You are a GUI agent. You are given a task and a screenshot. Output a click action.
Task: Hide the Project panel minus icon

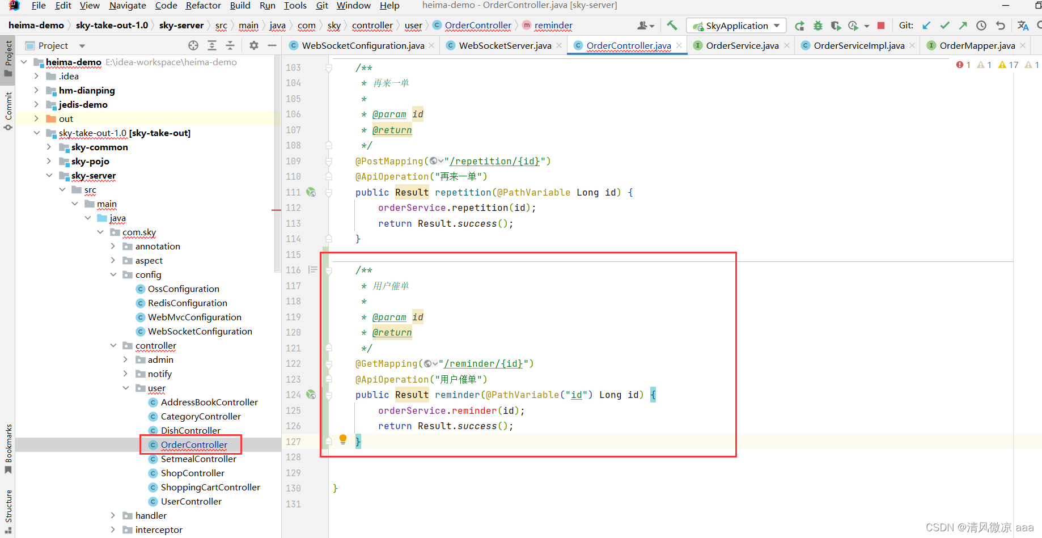pos(272,45)
